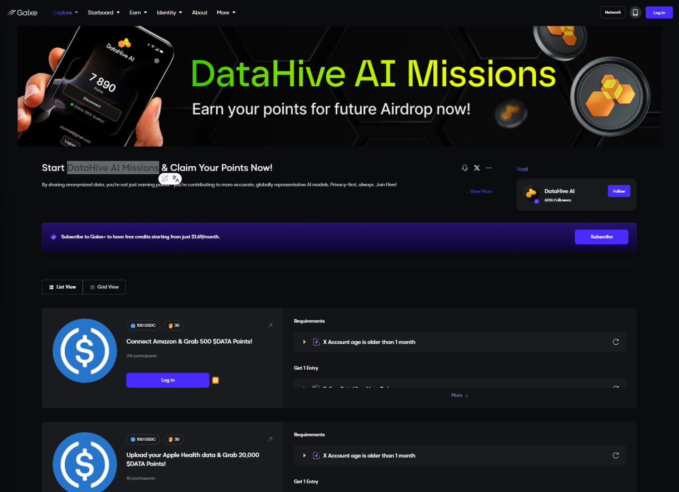Expand X Account age requirement in Amazon quest
The image size is (679, 492).
coord(304,342)
